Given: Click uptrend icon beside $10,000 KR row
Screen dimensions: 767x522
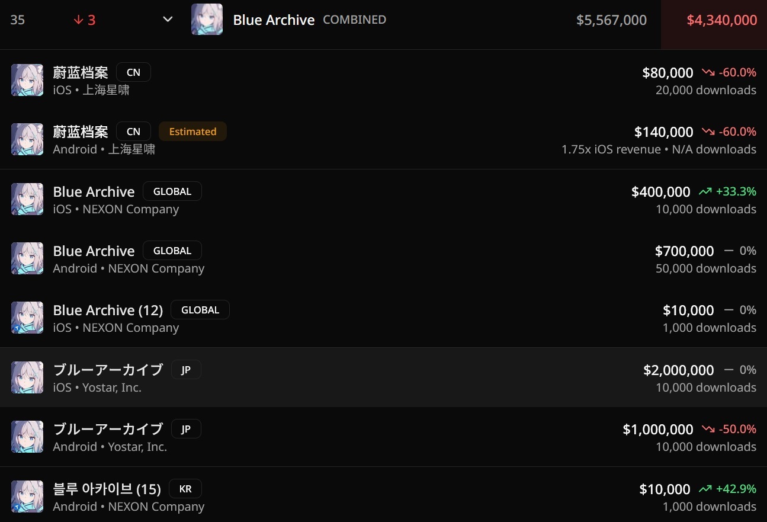Looking at the screenshot, I should pyautogui.click(x=705, y=489).
